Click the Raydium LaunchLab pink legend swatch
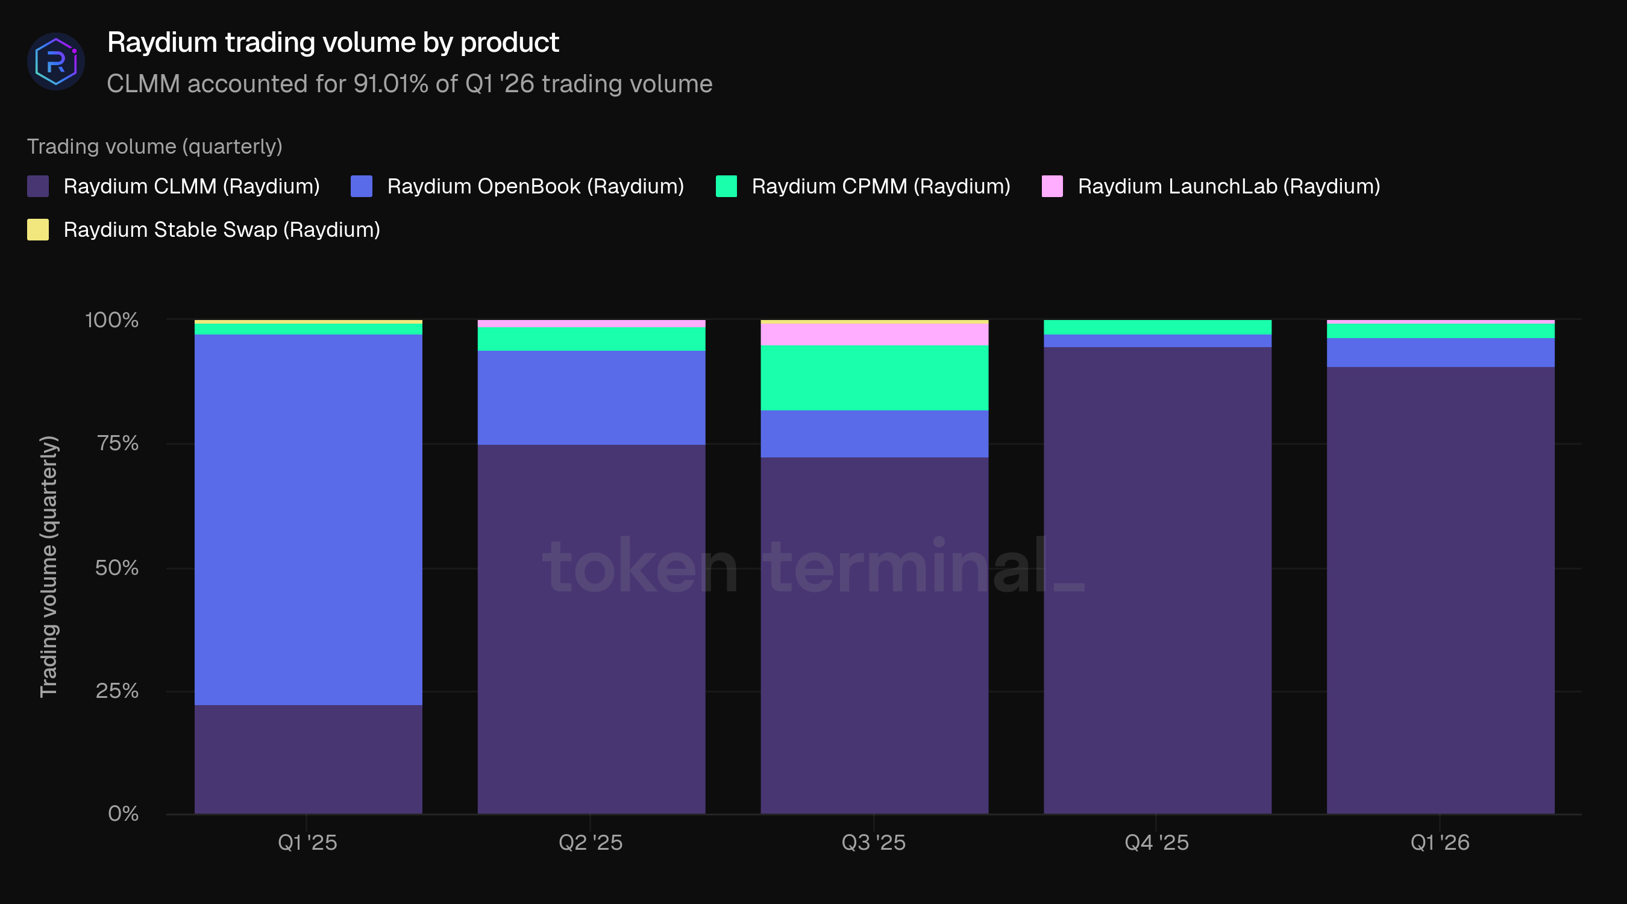The width and height of the screenshot is (1627, 904). pyautogui.click(x=1052, y=186)
